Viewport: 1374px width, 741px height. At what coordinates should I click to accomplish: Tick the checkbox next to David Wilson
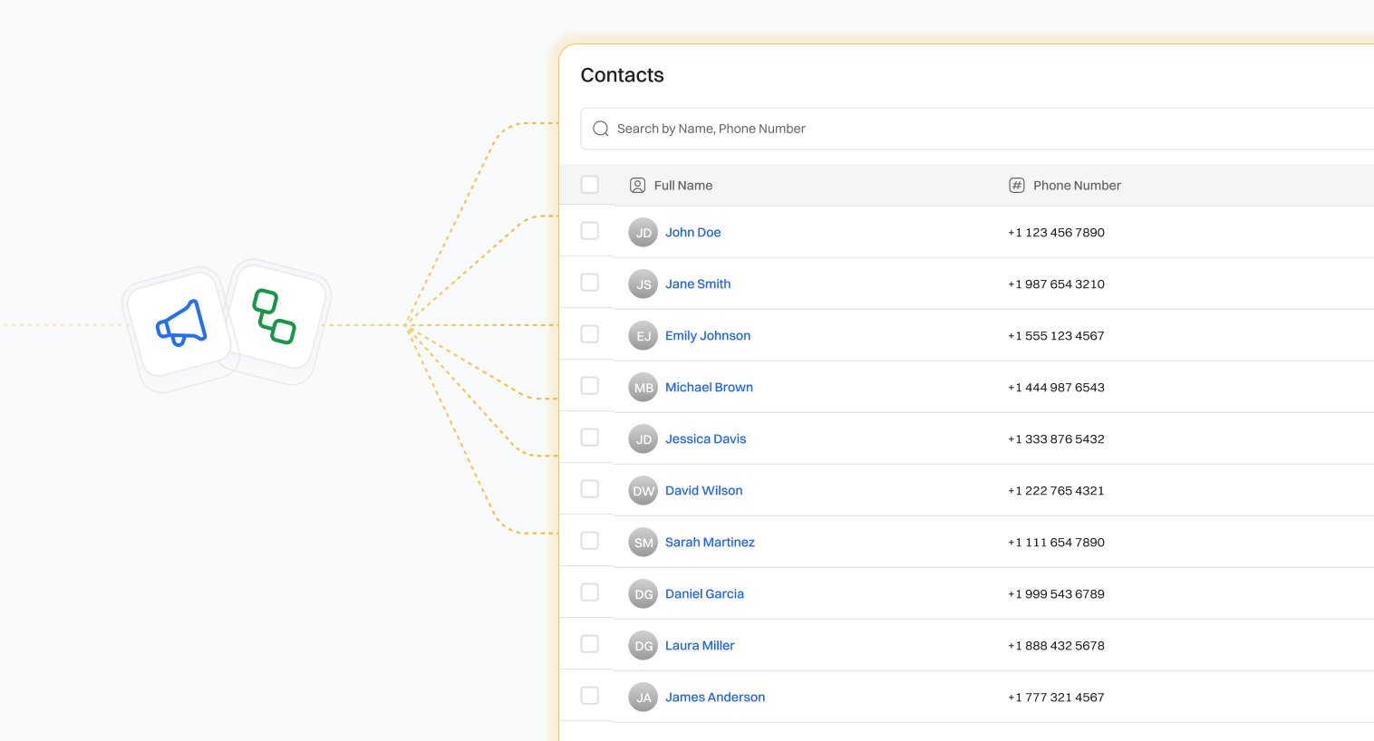click(x=590, y=489)
